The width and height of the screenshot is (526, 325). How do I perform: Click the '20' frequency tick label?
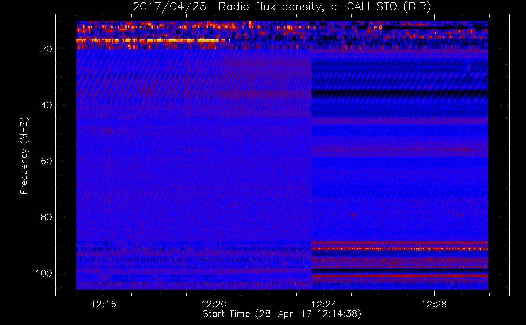click(x=47, y=49)
